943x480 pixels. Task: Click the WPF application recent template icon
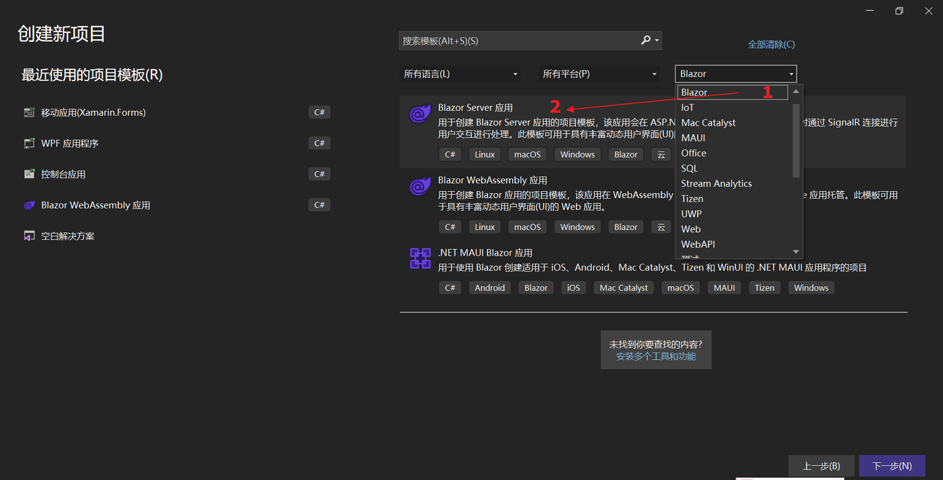click(x=29, y=143)
